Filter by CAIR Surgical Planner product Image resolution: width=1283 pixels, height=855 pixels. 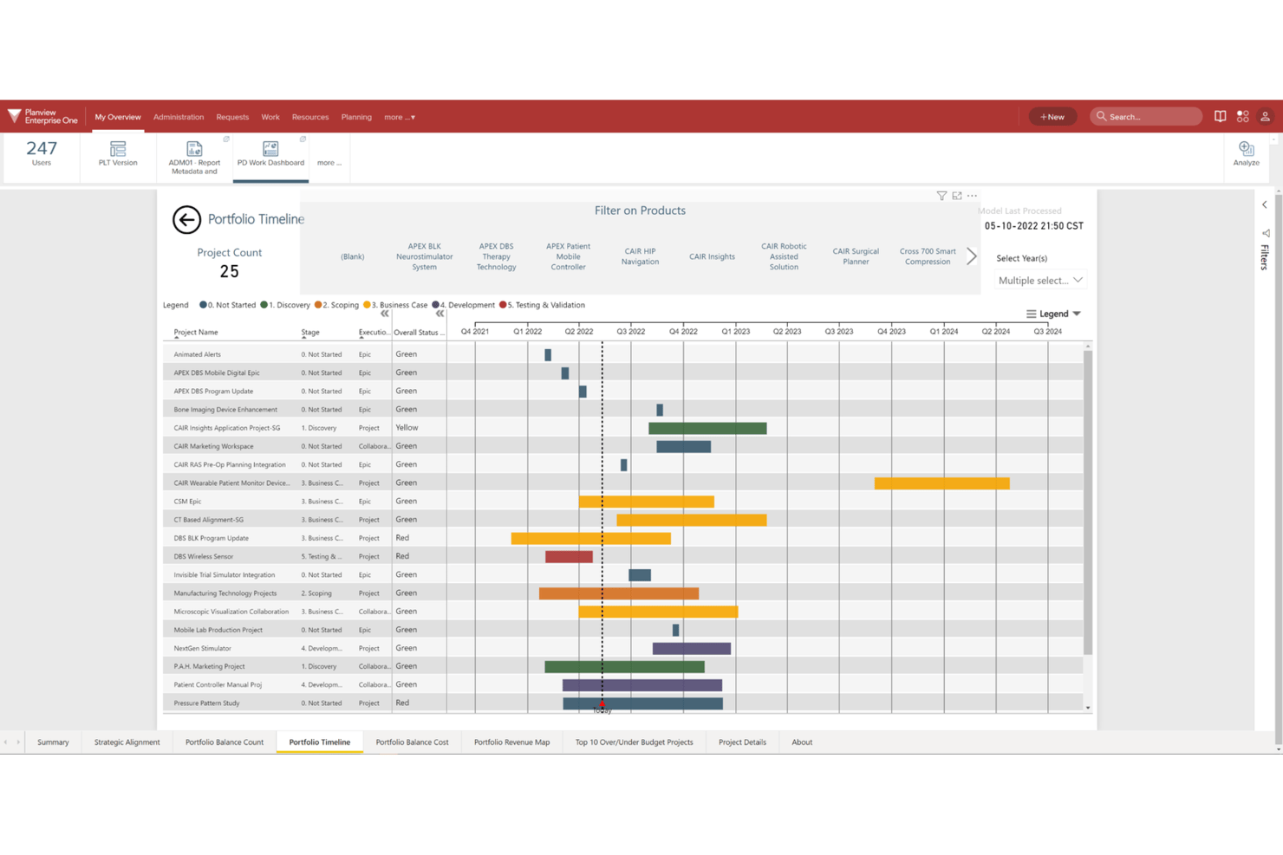point(856,256)
